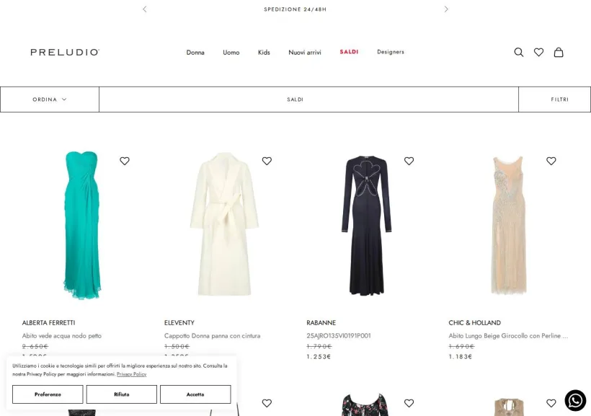Favorite the Alberta Ferretti dress
591x416 pixels.
click(125, 161)
